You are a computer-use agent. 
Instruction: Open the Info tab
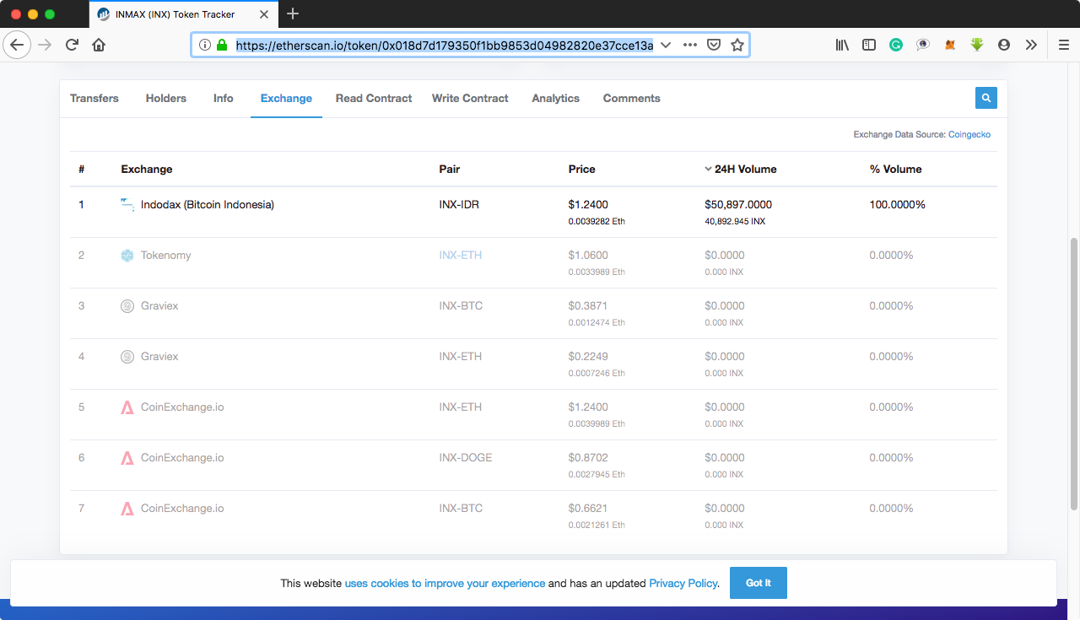click(x=224, y=98)
